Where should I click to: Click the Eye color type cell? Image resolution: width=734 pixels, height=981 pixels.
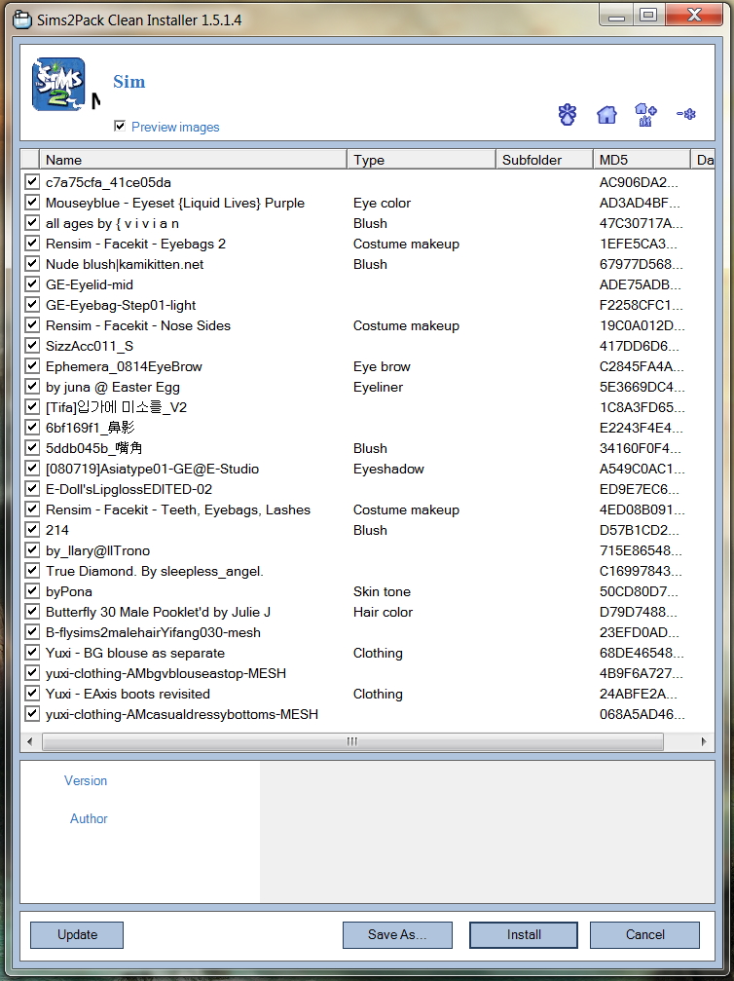382,203
